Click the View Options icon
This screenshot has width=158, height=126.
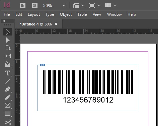click(x=76, y=5)
